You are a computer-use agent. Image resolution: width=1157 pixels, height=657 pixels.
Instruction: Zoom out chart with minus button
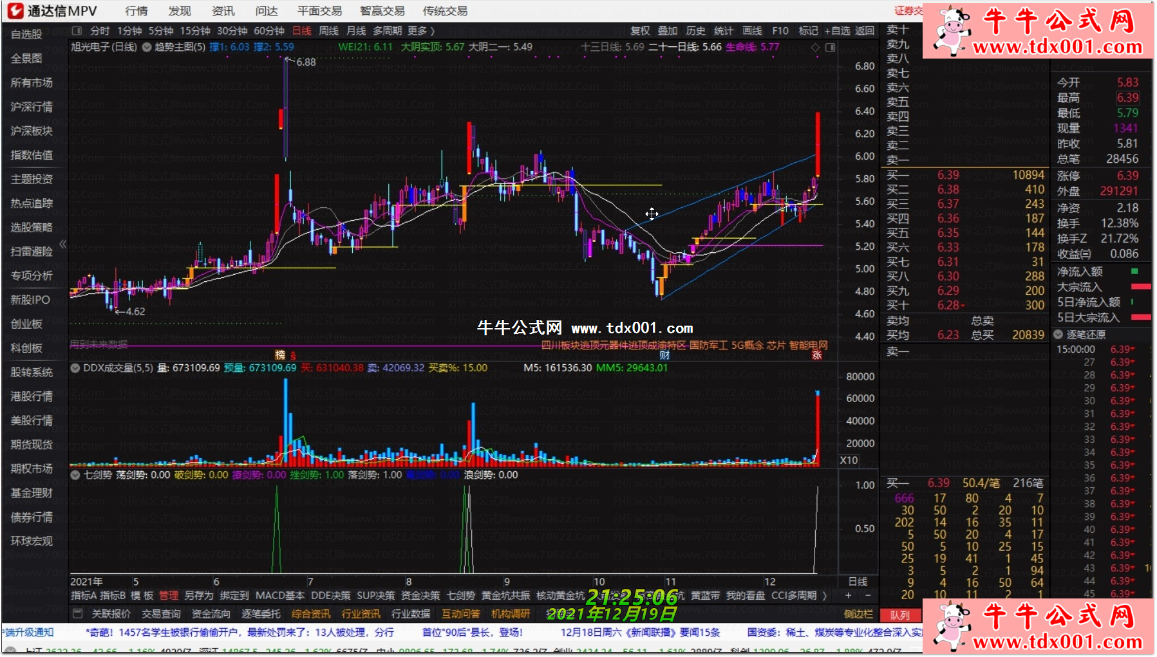click(x=867, y=595)
